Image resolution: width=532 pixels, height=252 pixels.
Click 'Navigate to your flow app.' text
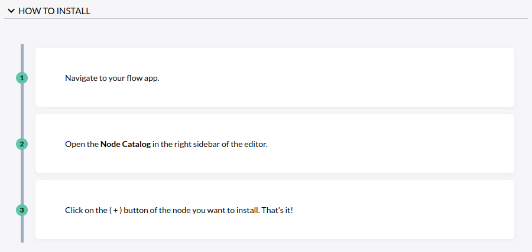pos(112,78)
